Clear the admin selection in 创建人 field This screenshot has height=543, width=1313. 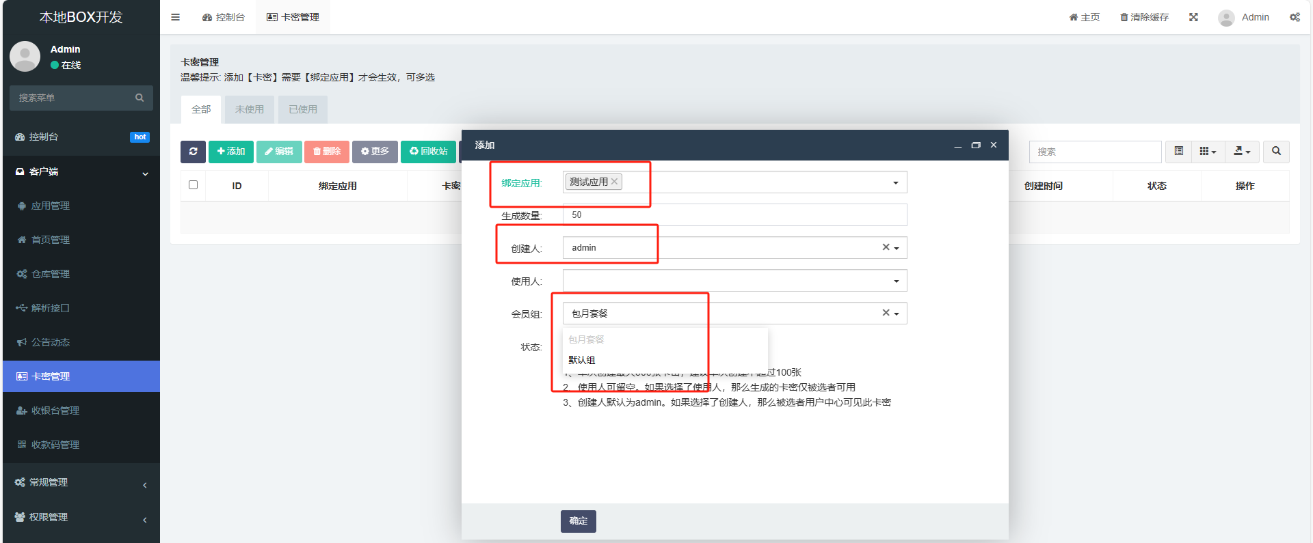[x=886, y=247]
